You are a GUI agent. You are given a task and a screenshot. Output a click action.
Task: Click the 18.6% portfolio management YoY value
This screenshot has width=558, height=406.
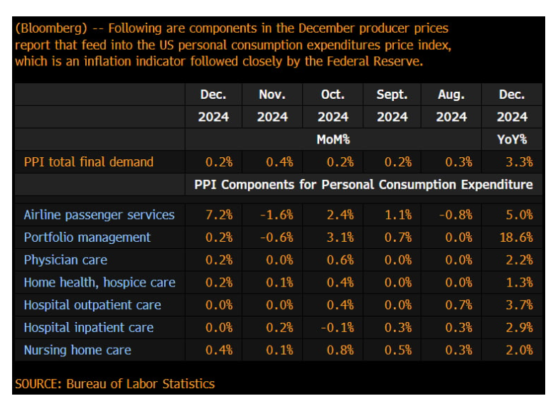click(x=516, y=237)
